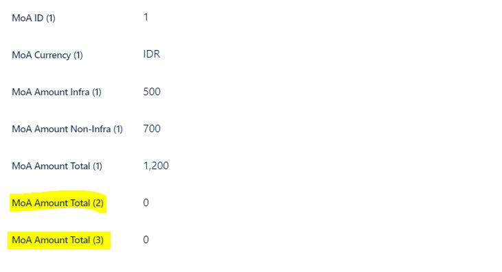Click highlighted MoA Amount Total (3) label
The height and width of the screenshot is (272, 502).
point(58,240)
